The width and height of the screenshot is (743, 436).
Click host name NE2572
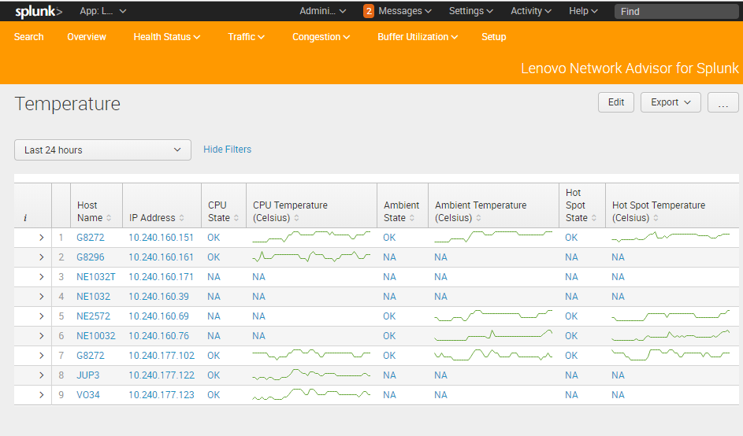(93, 316)
